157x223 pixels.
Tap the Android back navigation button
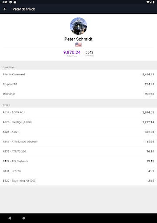pos(10,218)
